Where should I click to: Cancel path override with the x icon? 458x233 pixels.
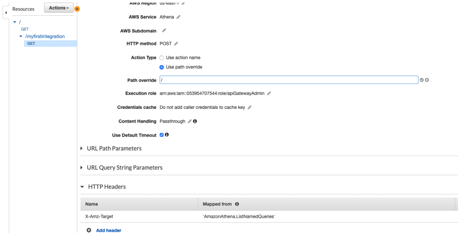[427, 80]
